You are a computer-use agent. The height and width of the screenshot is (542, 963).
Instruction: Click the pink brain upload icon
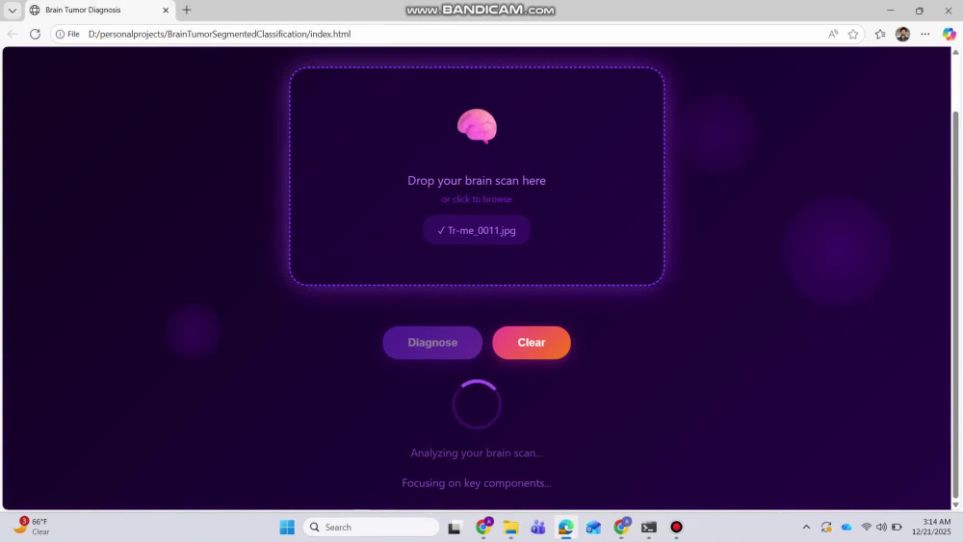pos(478,126)
